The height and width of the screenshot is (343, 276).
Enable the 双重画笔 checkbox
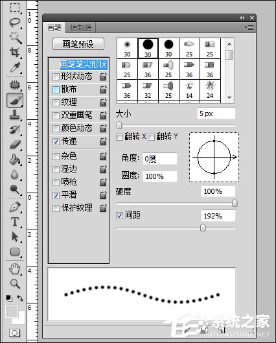[x=56, y=115]
